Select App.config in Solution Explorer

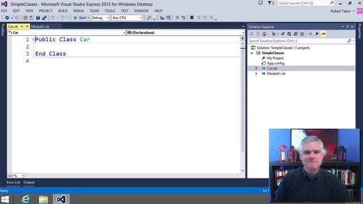276,63
